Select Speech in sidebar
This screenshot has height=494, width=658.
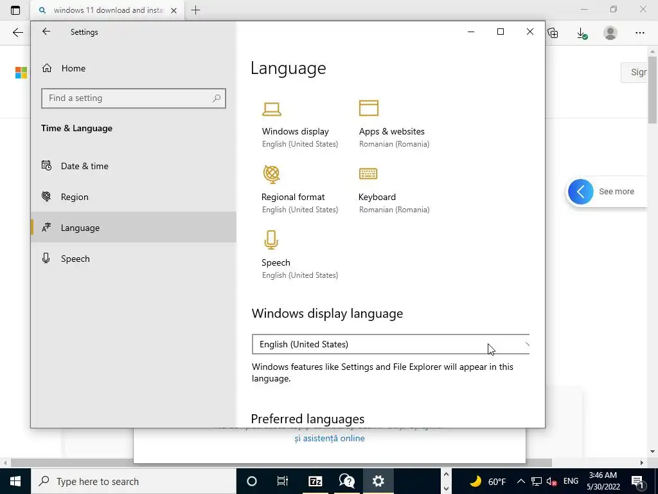134,259
